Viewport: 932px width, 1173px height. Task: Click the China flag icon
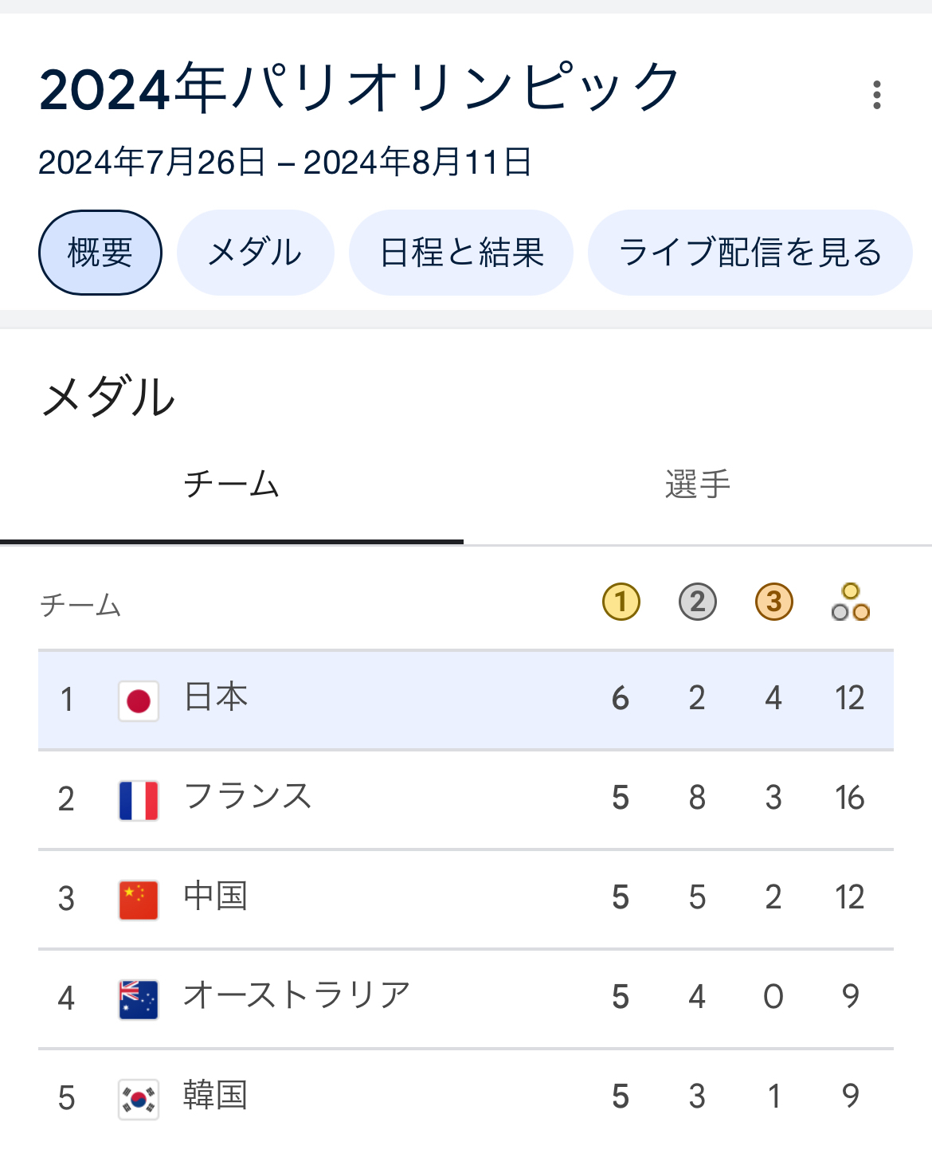tap(139, 900)
